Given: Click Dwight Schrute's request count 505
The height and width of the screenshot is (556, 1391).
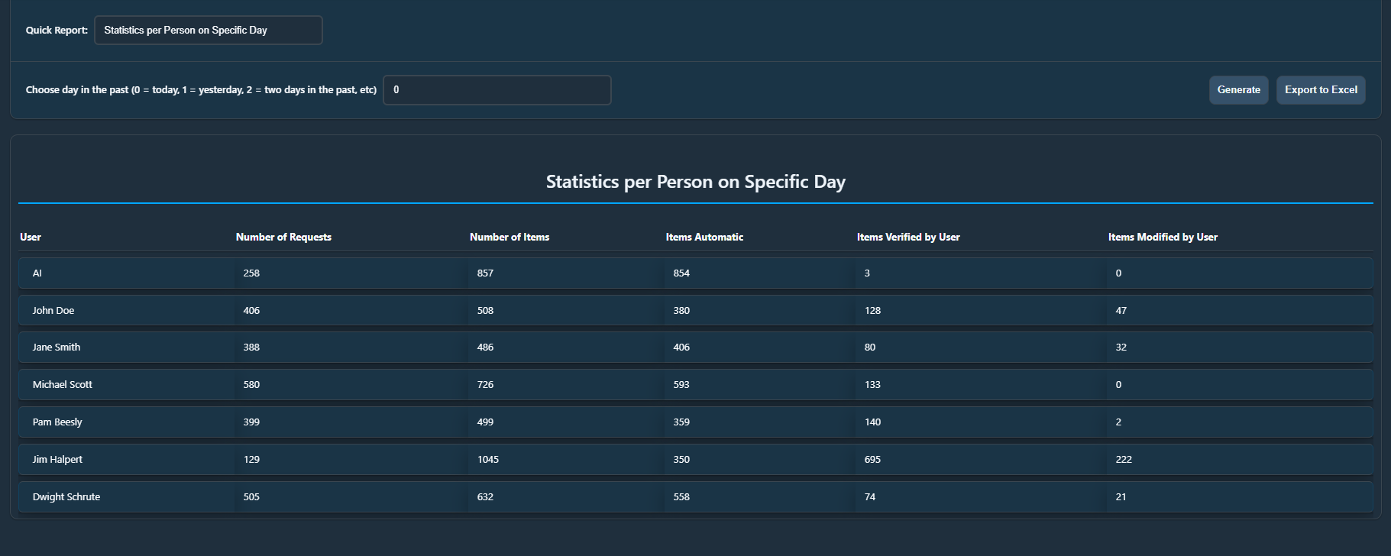Looking at the screenshot, I should 251,496.
